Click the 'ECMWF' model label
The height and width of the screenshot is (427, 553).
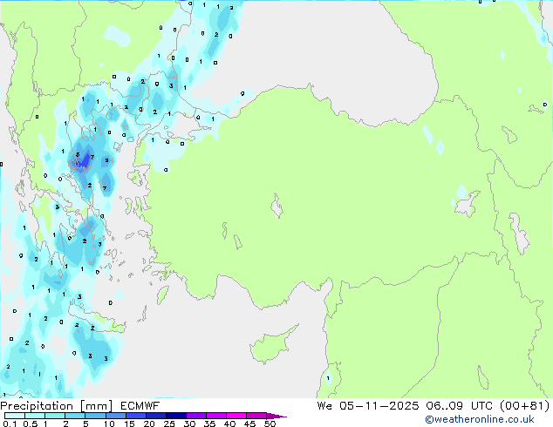click(140, 406)
